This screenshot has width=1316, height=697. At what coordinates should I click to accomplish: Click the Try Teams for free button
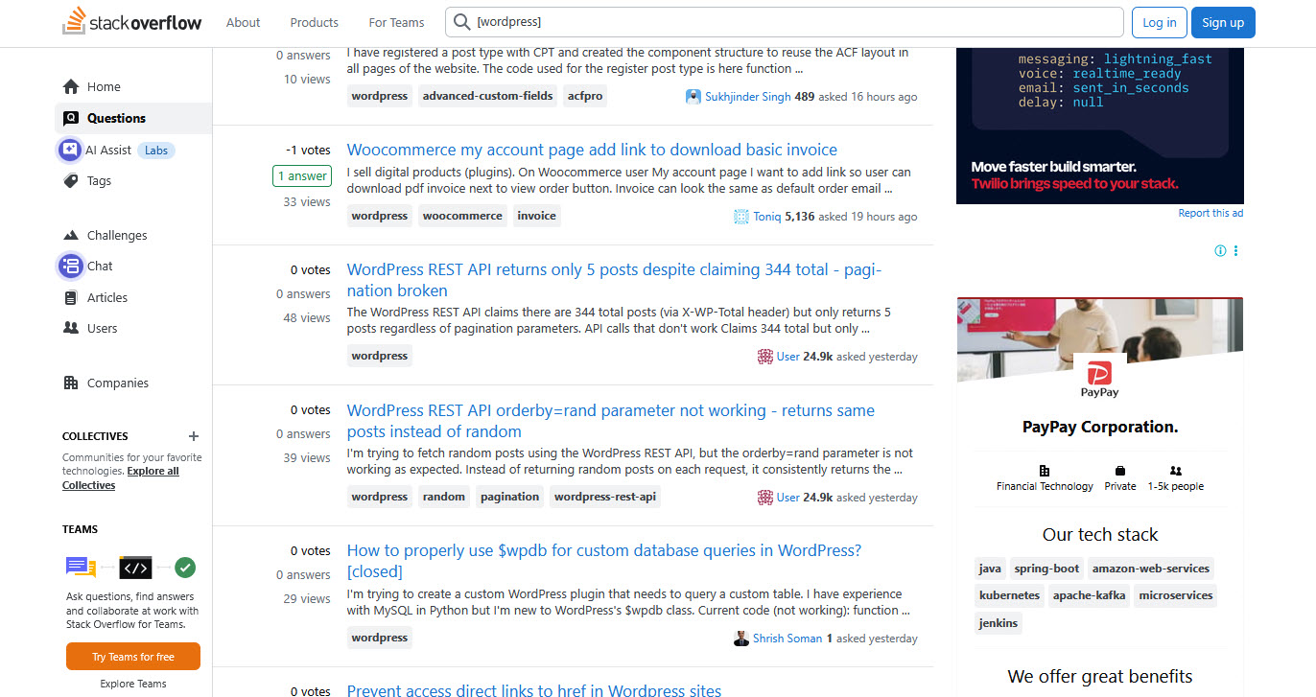(133, 657)
